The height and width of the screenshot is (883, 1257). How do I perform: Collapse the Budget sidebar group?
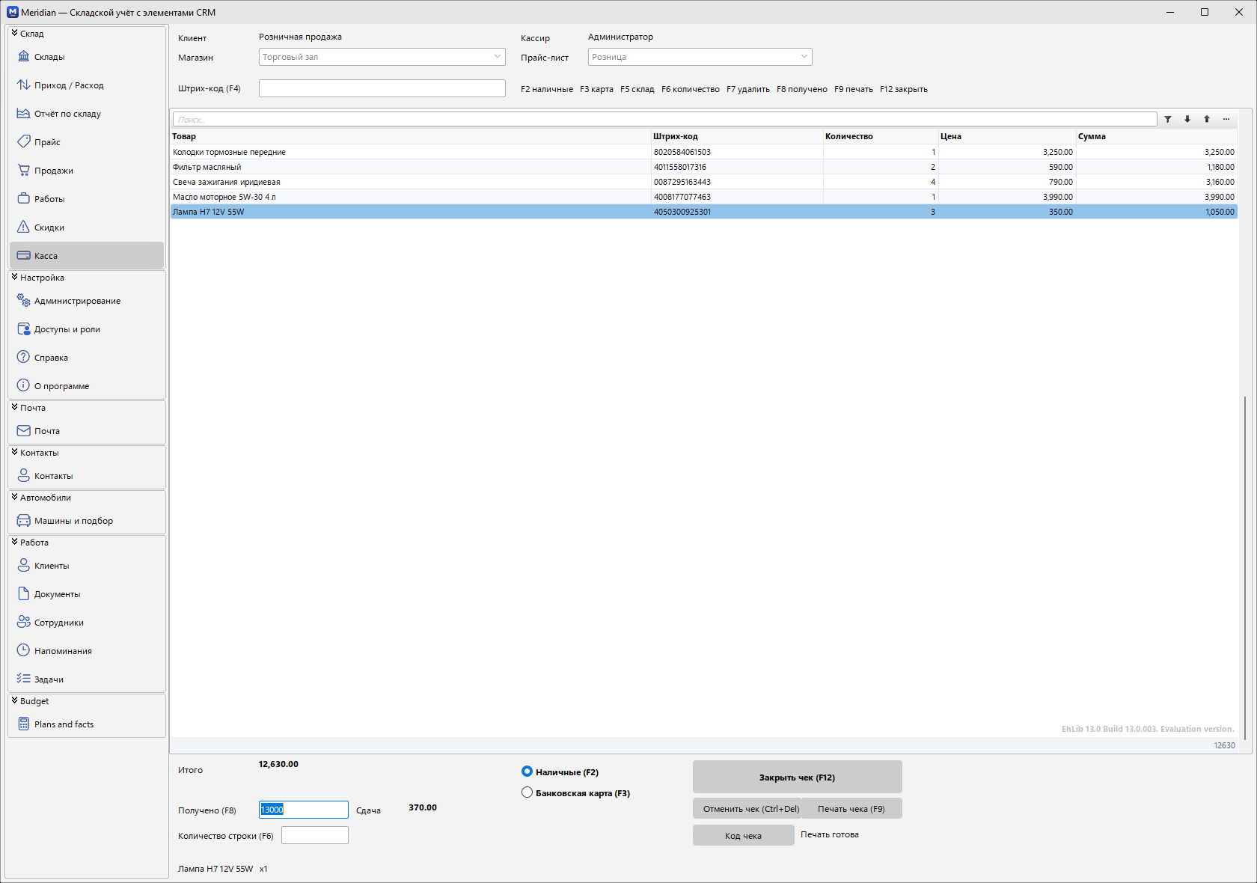tap(14, 700)
